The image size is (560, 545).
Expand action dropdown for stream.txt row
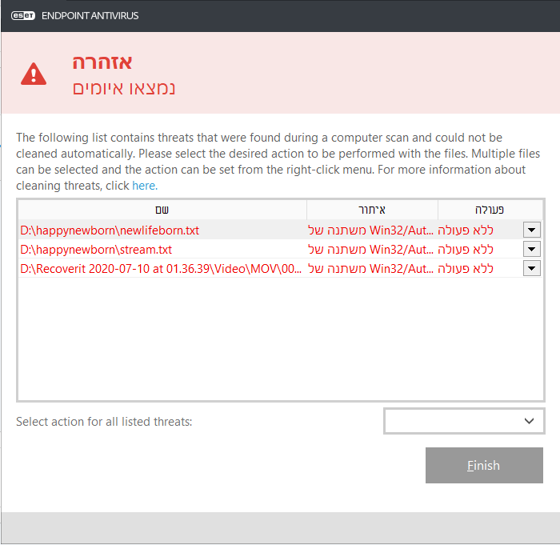532,249
